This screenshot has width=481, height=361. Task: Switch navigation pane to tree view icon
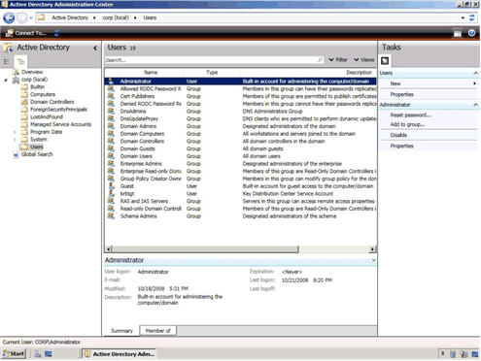tap(20, 61)
